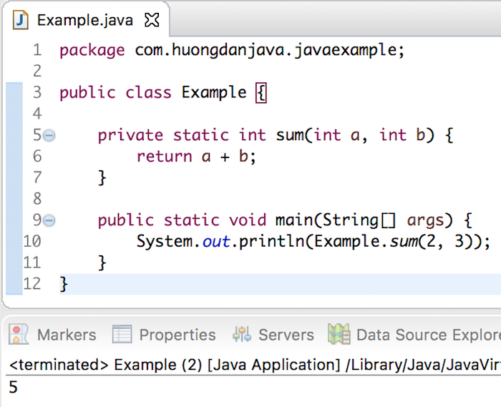Click the Data Source Explorer map icon
The width and height of the screenshot is (501, 407).
(x=339, y=334)
